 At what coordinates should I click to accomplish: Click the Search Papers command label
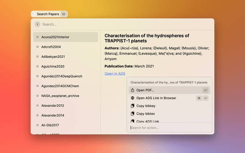click(x=48, y=14)
